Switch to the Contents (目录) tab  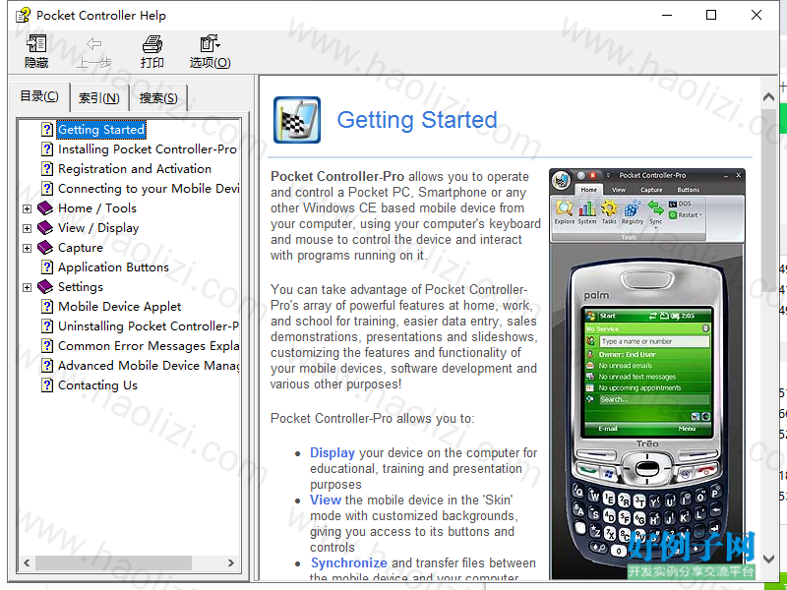[39, 95]
